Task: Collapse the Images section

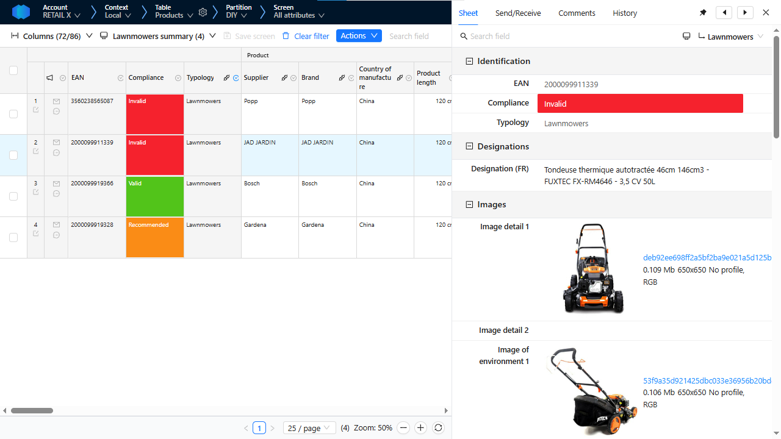Action: [469, 204]
